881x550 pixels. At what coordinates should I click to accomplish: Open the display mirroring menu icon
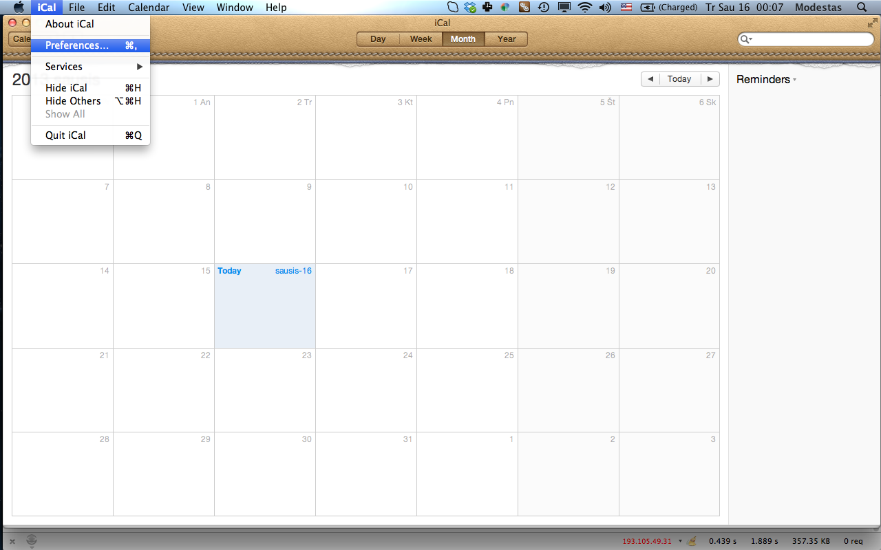[x=564, y=8]
